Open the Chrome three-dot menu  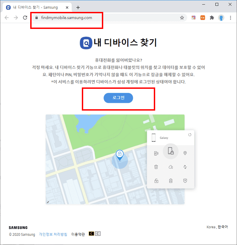pos(231,18)
